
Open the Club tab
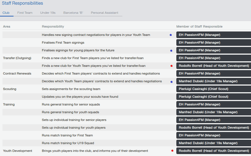pyautogui.click(x=6, y=13)
